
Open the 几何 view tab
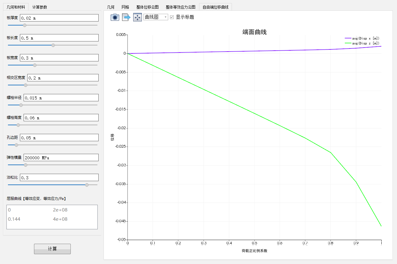coord(111,7)
